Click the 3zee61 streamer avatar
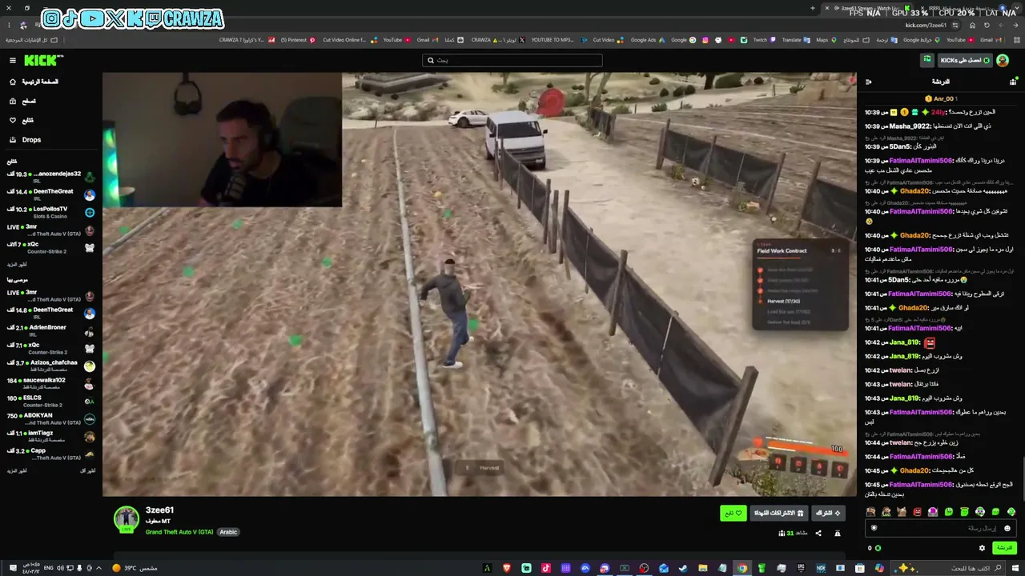The height and width of the screenshot is (576, 1025). (126, 519)
